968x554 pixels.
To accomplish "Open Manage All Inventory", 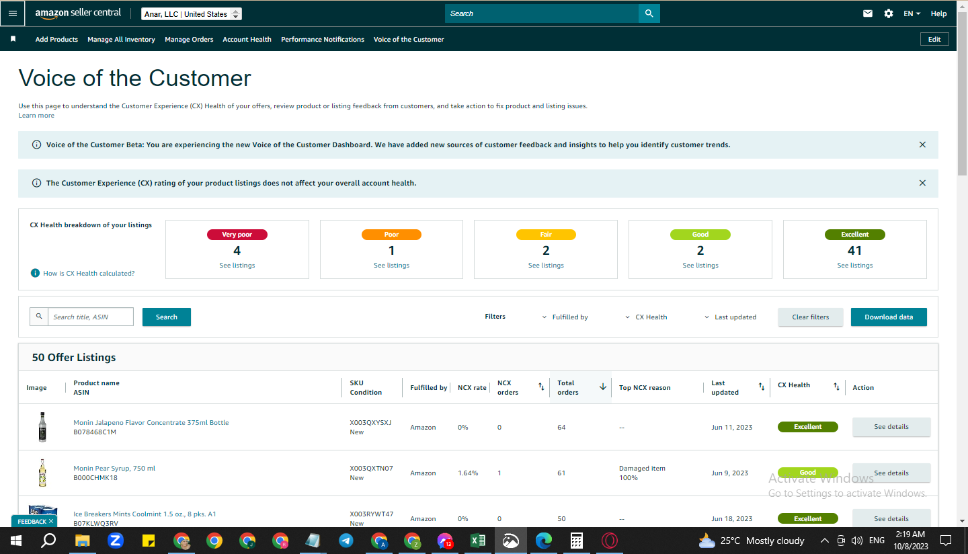I will [x=121, y=39].
